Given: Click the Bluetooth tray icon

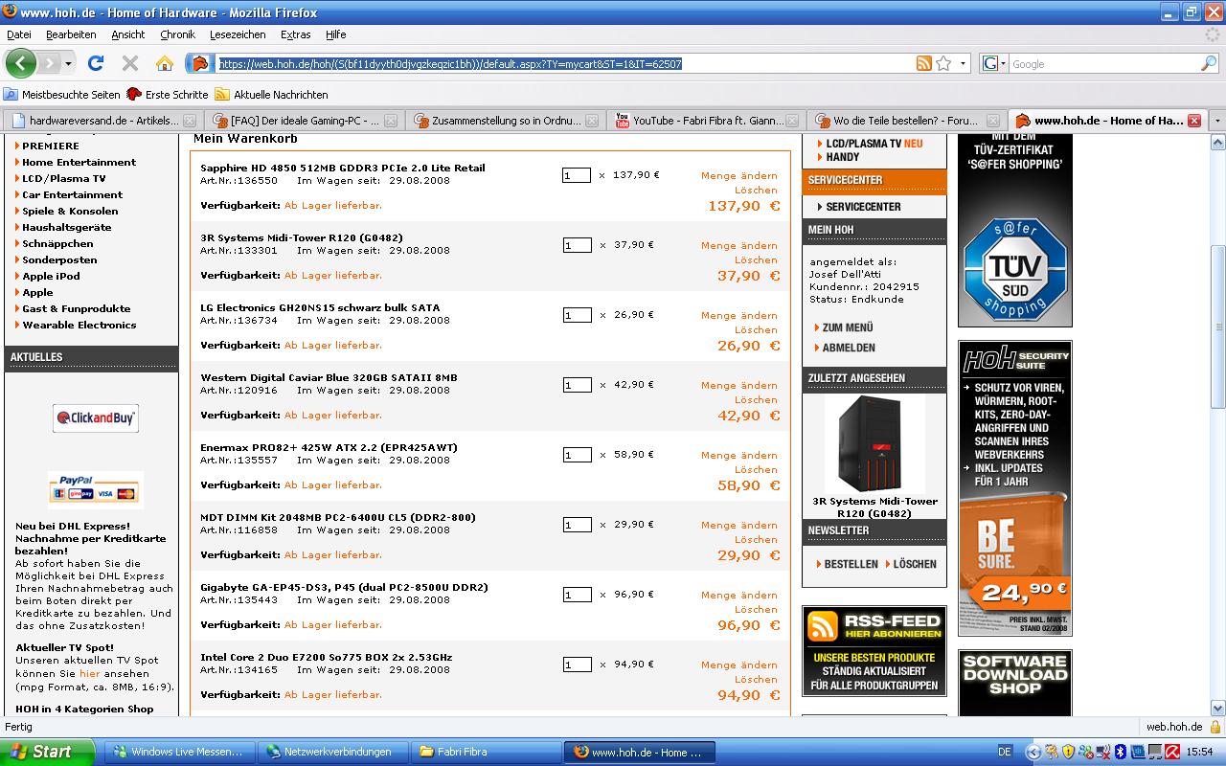Looking at the screenshot, I should [1120, 752].
